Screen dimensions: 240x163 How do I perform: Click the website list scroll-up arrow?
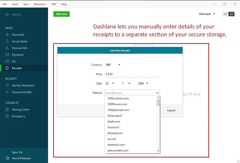[x=158, y=97]
